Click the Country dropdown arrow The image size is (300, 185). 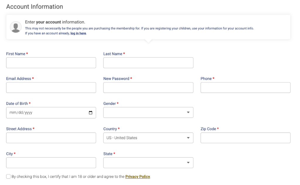188,138
